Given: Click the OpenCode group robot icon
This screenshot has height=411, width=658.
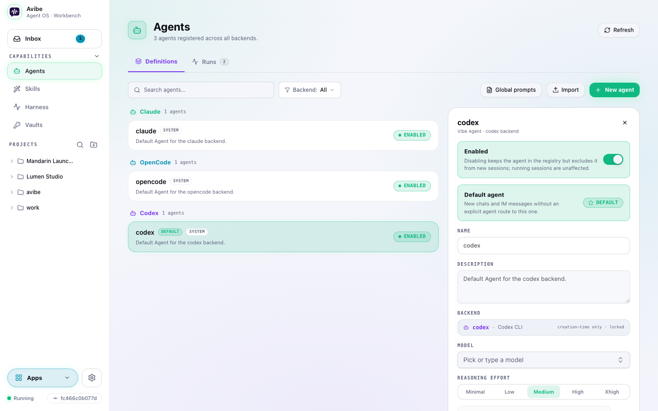Looking at the screenshot, I should click(133, 163).
